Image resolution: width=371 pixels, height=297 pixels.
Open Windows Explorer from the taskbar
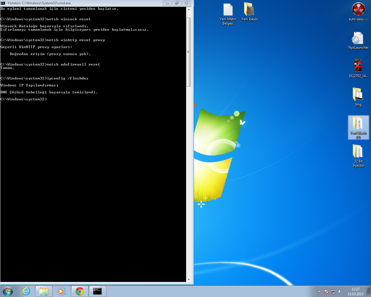[x=44, y=291]
